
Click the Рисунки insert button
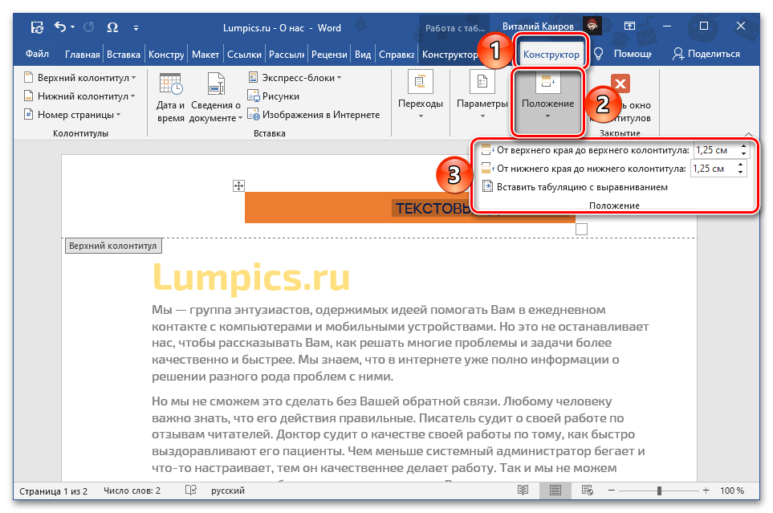[274, 96]
